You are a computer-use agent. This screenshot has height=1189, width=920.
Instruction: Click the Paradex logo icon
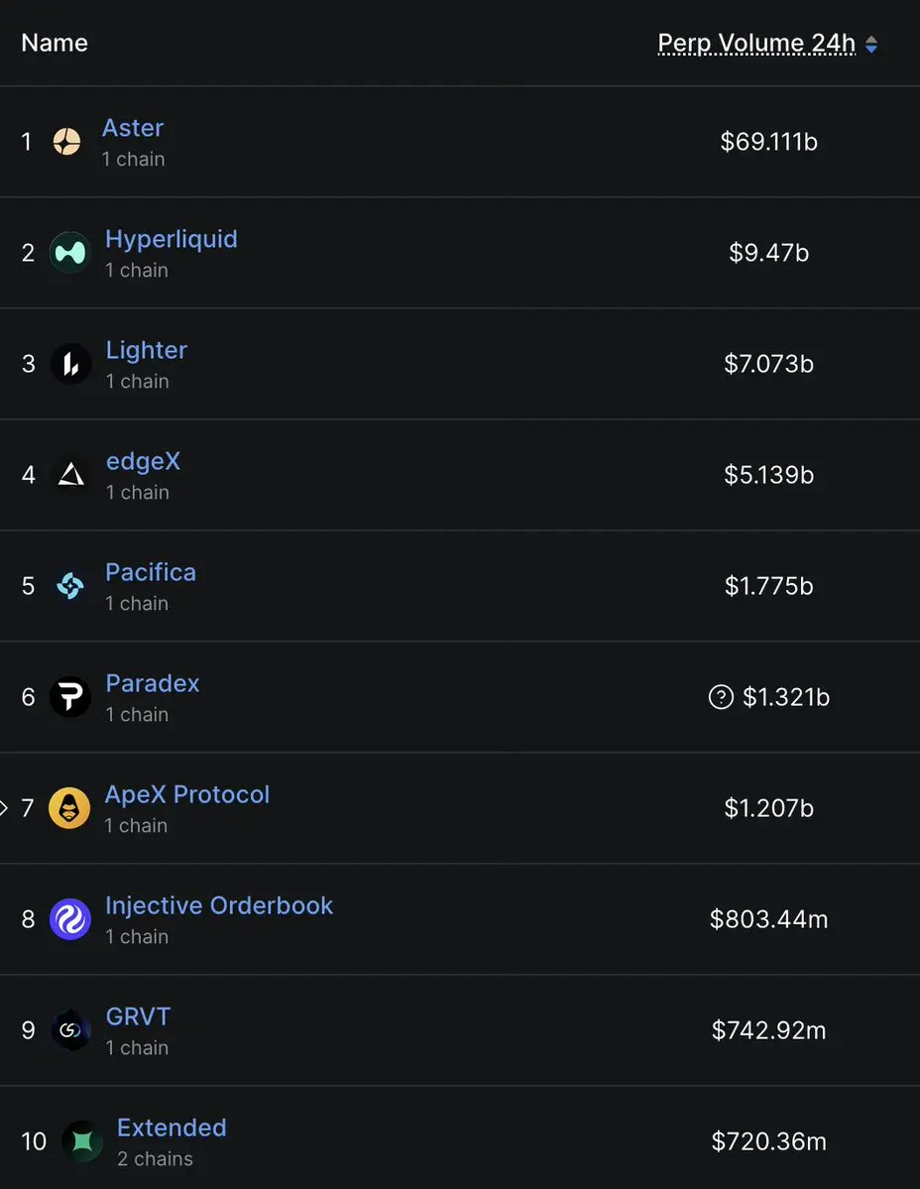pyautogui.click(x=70, y=697)
